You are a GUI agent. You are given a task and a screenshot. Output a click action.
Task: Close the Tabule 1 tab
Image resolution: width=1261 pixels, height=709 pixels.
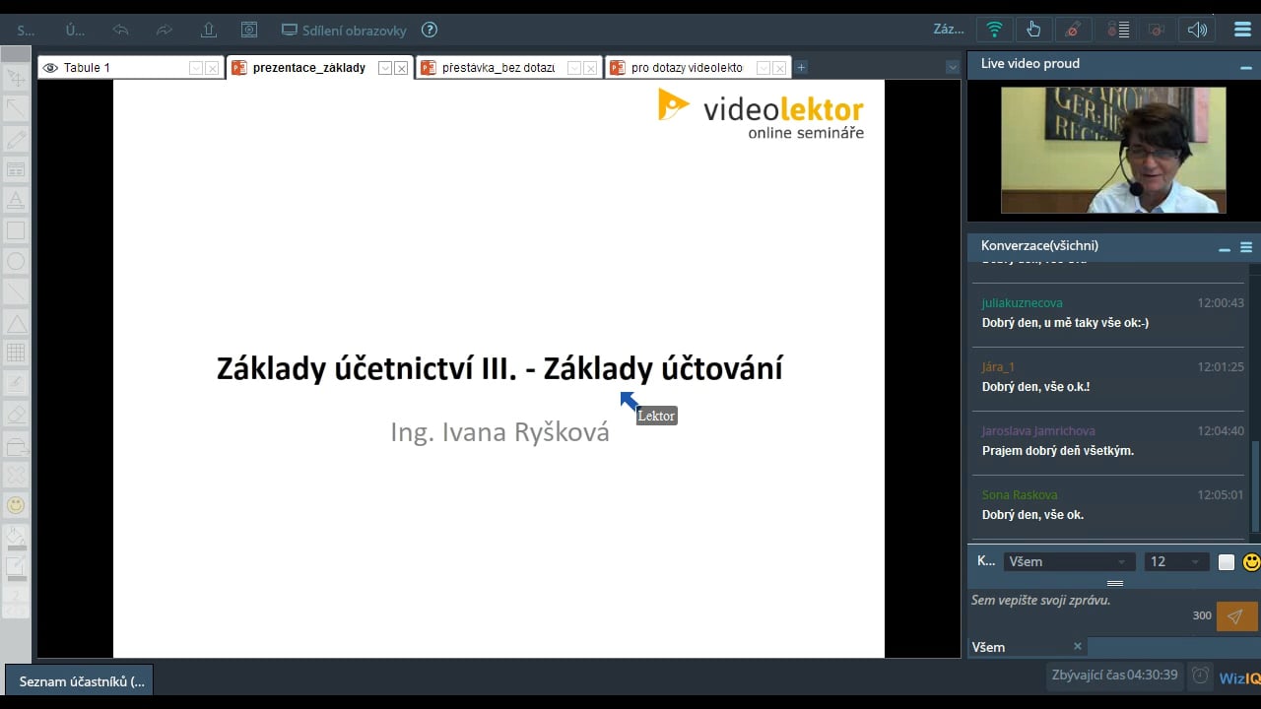point(212,68)
